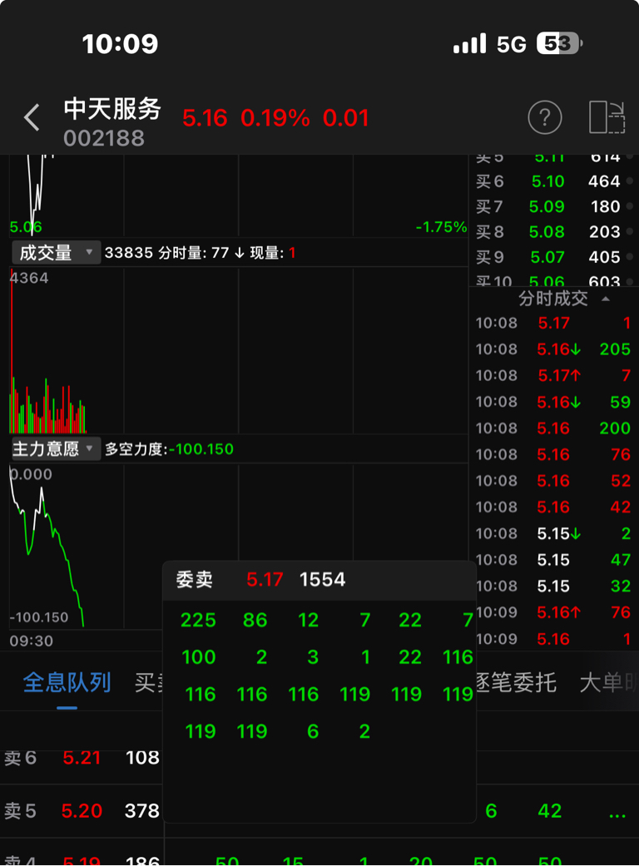639x866 pixels.
Task: Tap the 10:09 5.16↑ 76 trade row
Action: [x=553, y=612]
